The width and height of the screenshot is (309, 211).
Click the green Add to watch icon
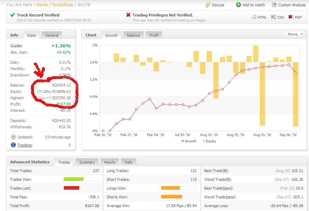(x=239, y=5)
